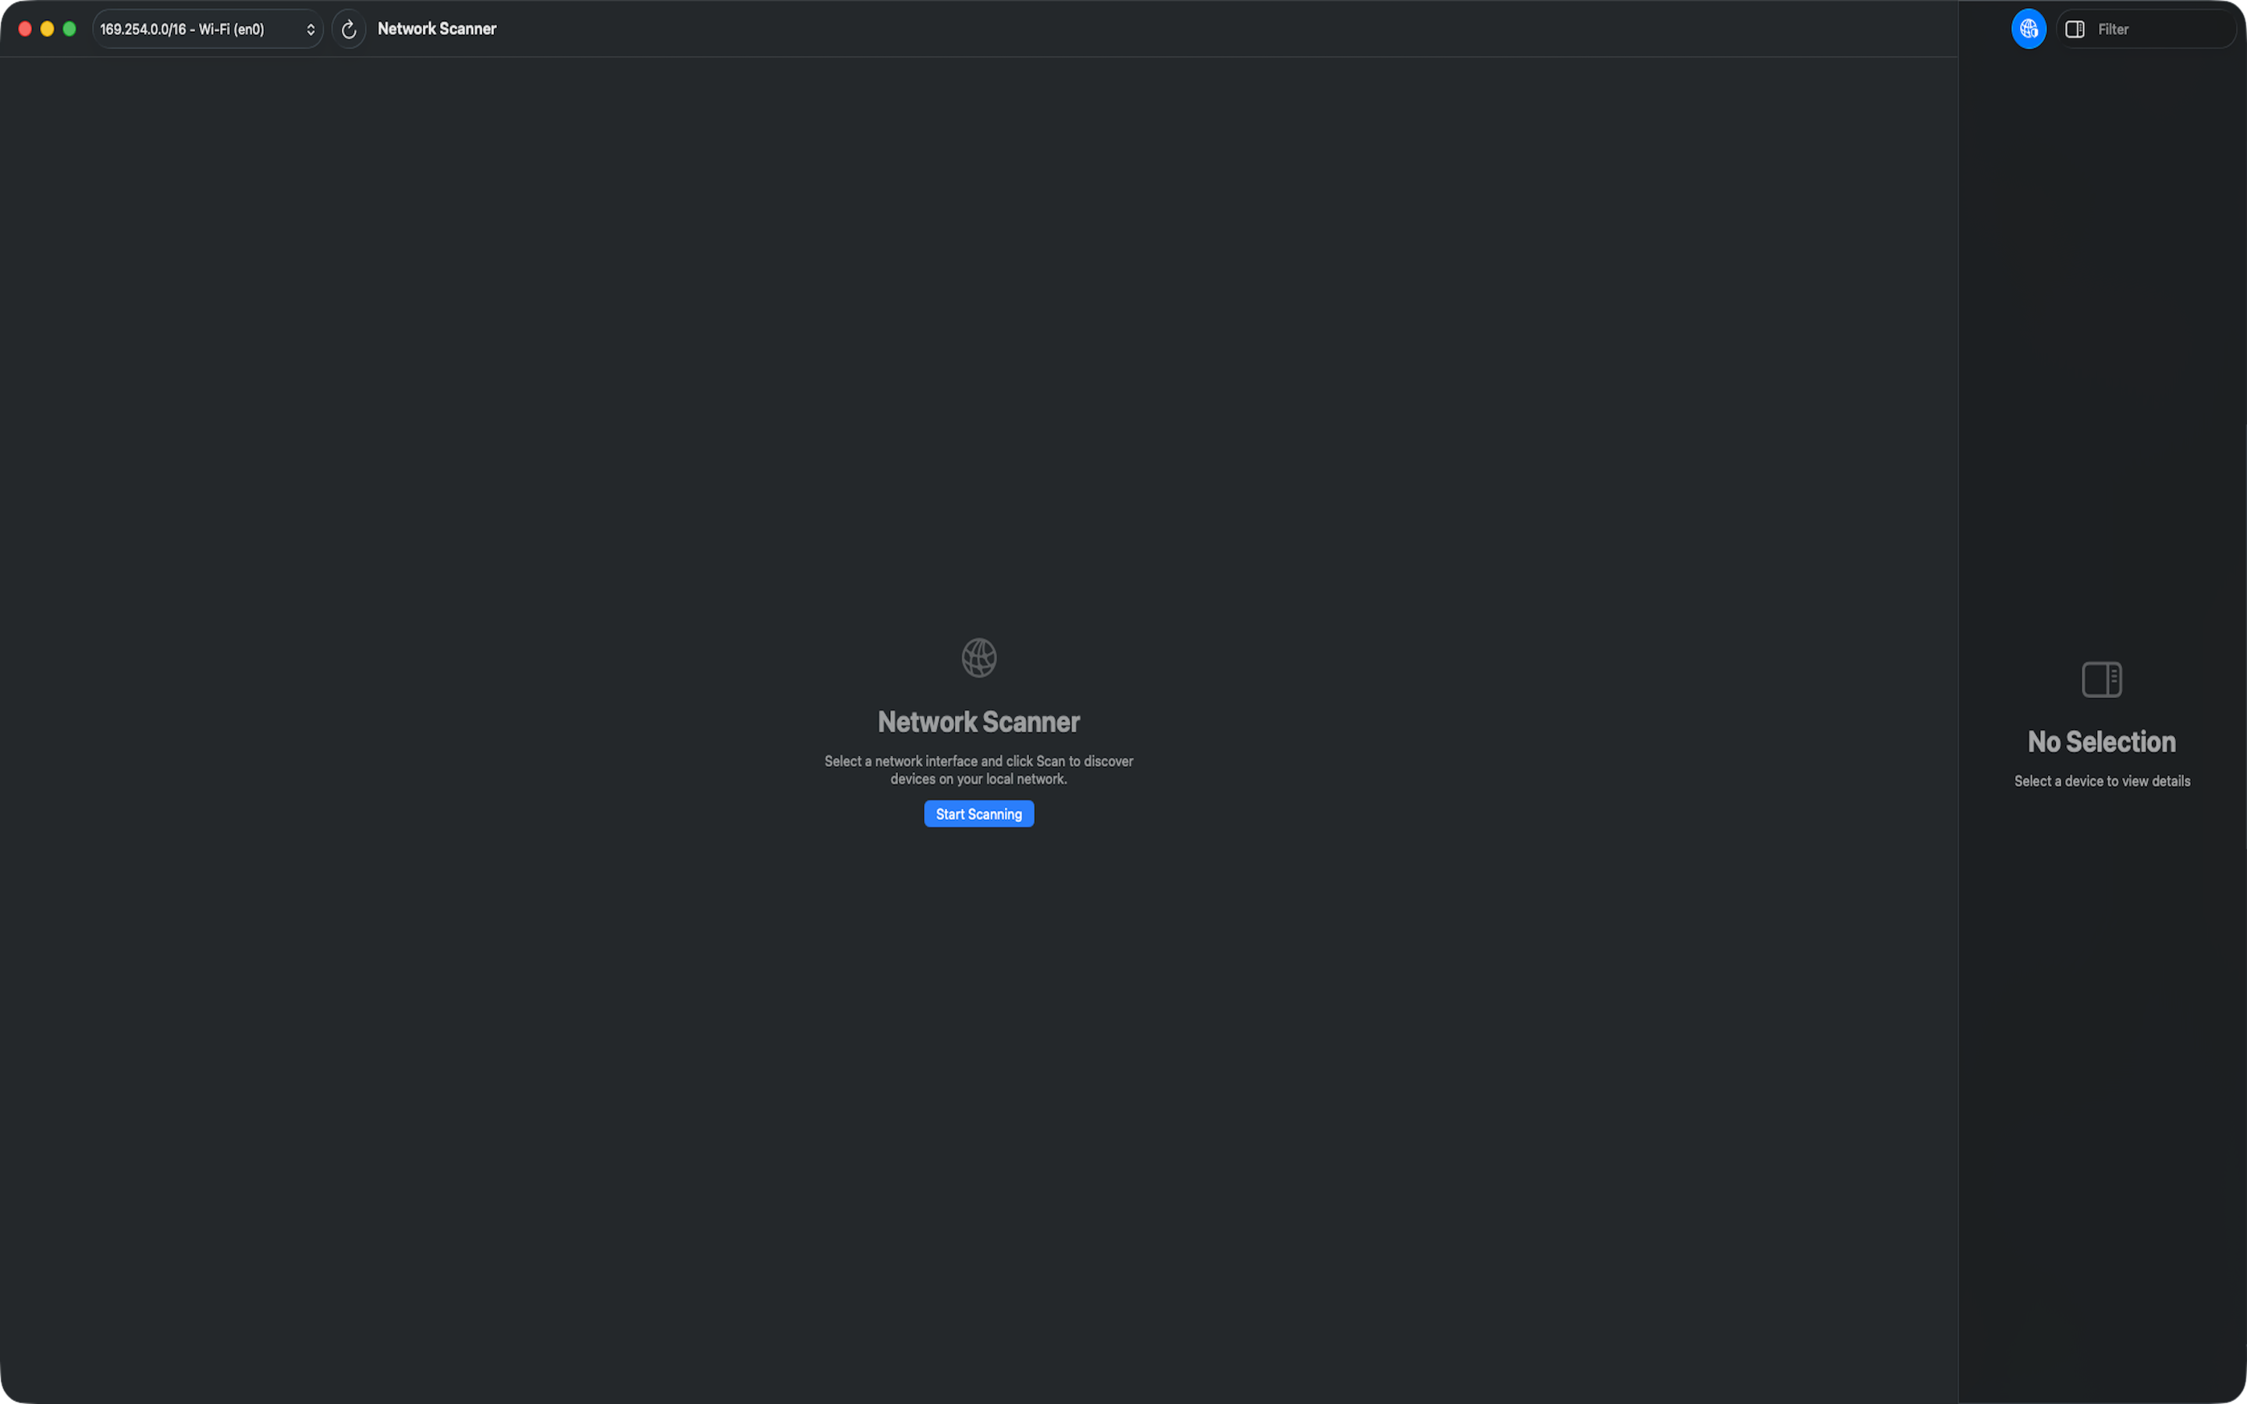Enter full screen with the green button
This screenshot has height=1404, width=2247.
[69, 29]
